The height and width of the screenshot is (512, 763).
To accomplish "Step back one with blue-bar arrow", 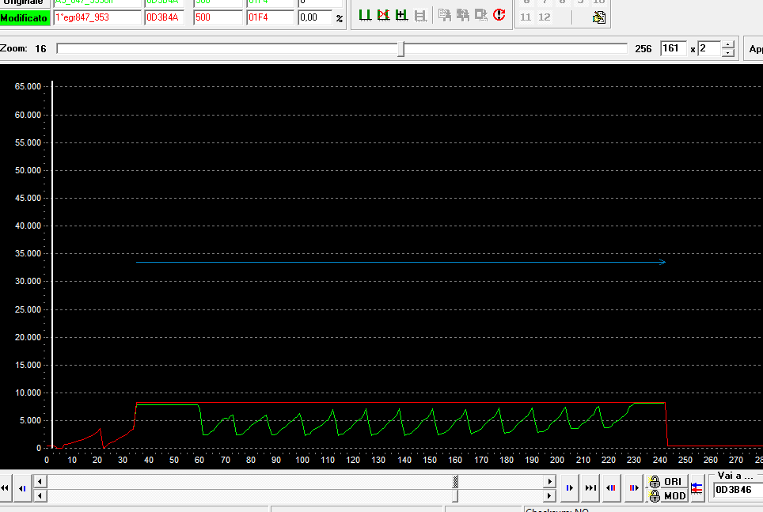I will pyautogui.click(x=23, y=489).
